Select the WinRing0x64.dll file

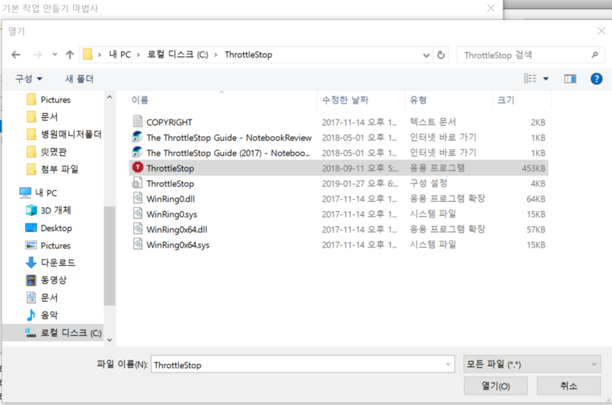pyautogui.click(x=339, y=229)
